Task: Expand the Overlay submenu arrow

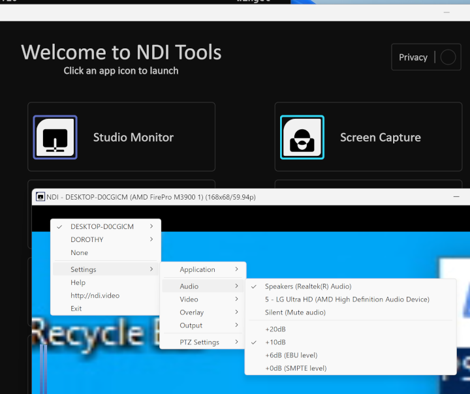Action: pos(236,312)
